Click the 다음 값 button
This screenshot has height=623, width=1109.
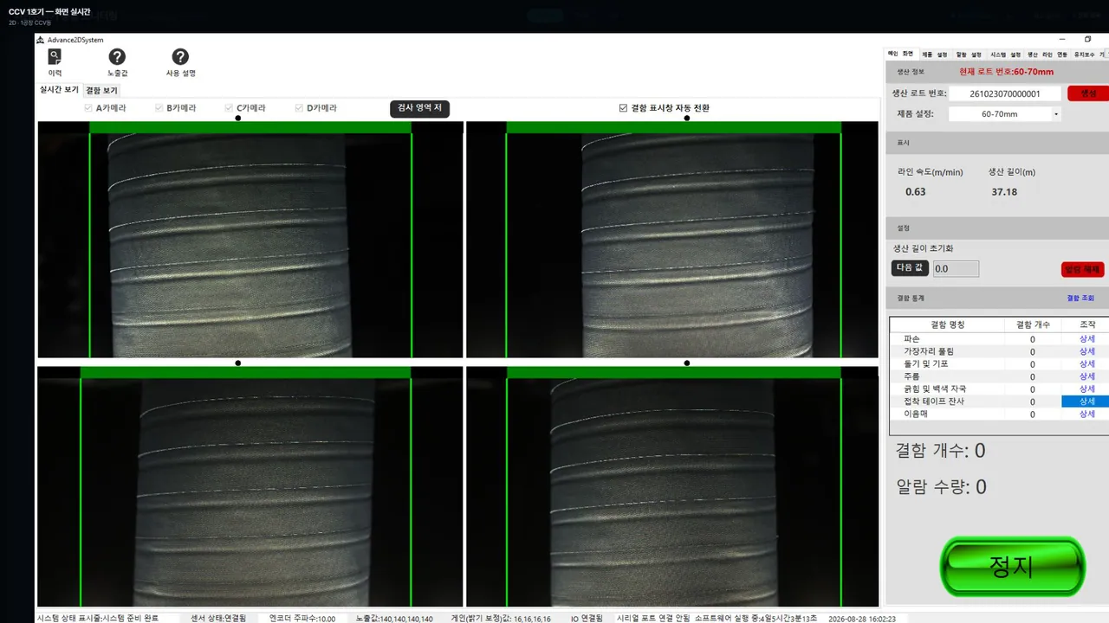click(910, 268)
